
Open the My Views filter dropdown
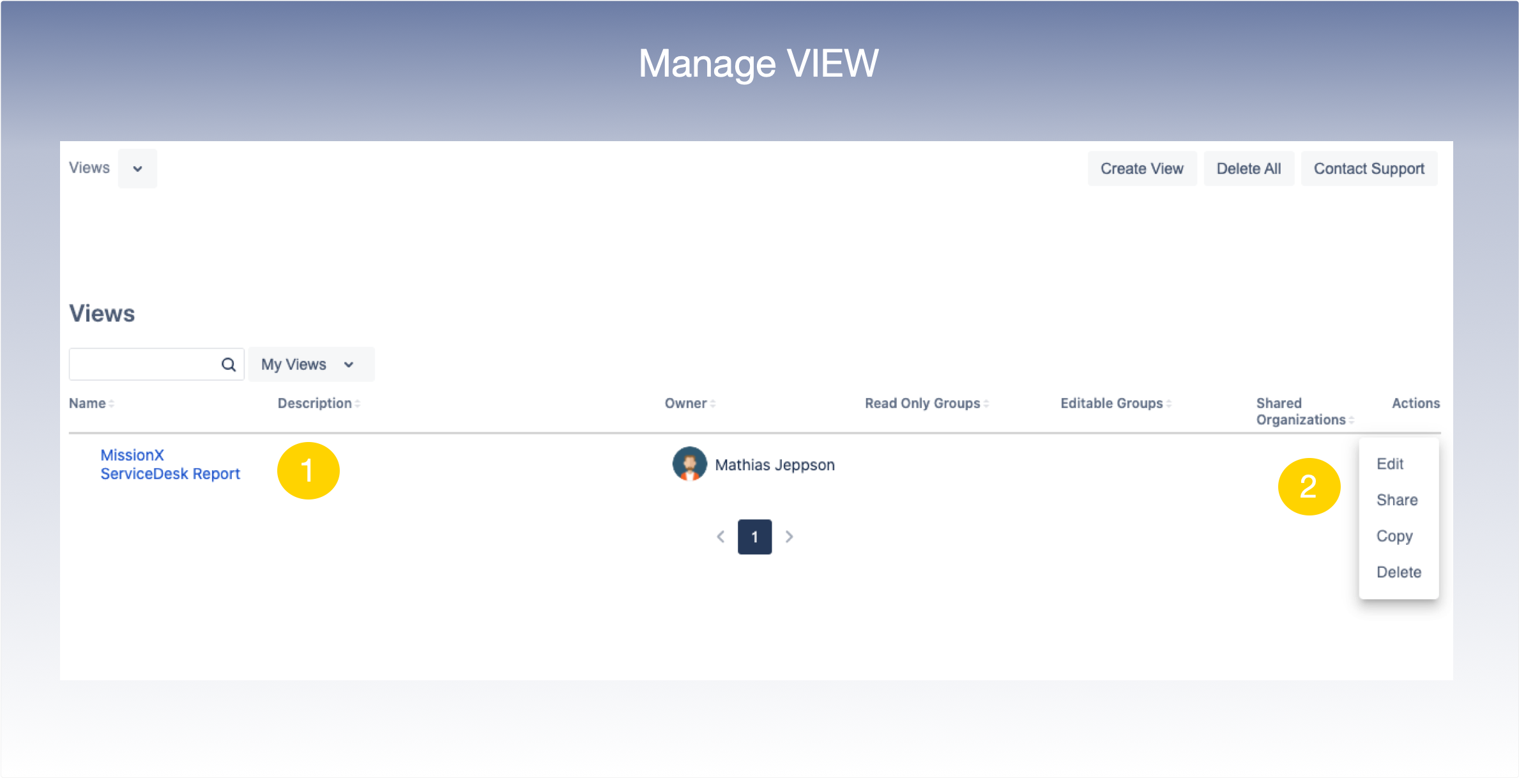[311, 364]
